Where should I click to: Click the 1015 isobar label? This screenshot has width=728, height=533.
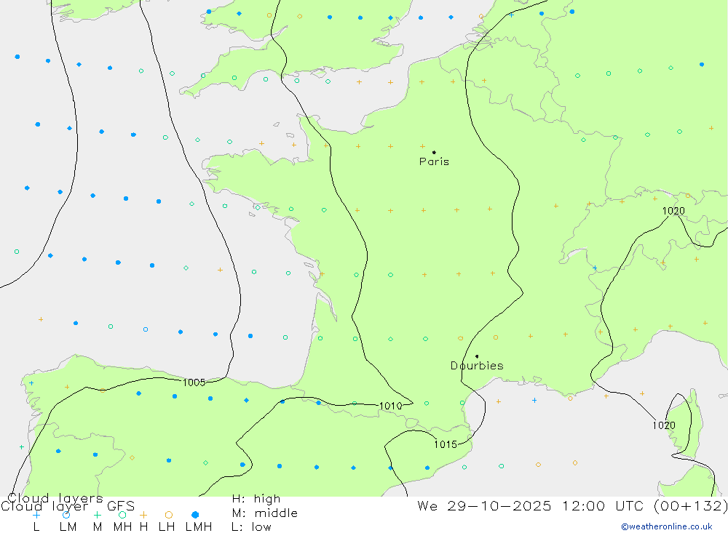(x=446, y=444)
